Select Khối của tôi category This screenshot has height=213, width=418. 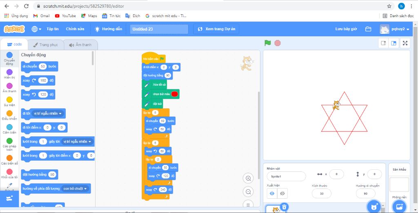coord(9,173)
